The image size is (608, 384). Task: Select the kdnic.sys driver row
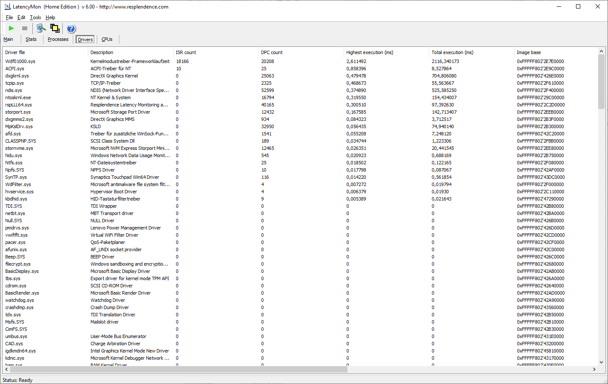click(x=300, y=358)
